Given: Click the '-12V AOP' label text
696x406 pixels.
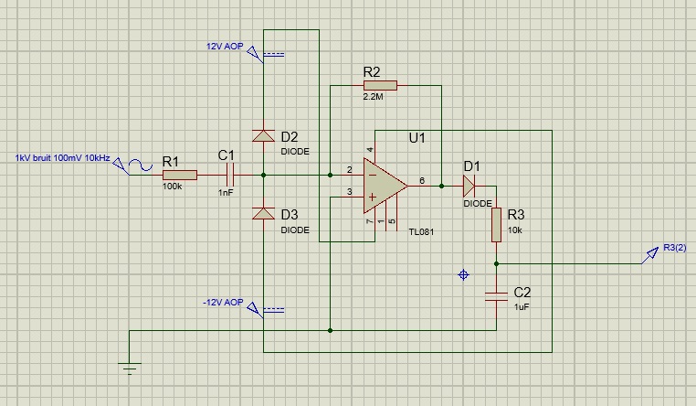Looking at the screenshot, I should 223,302.
